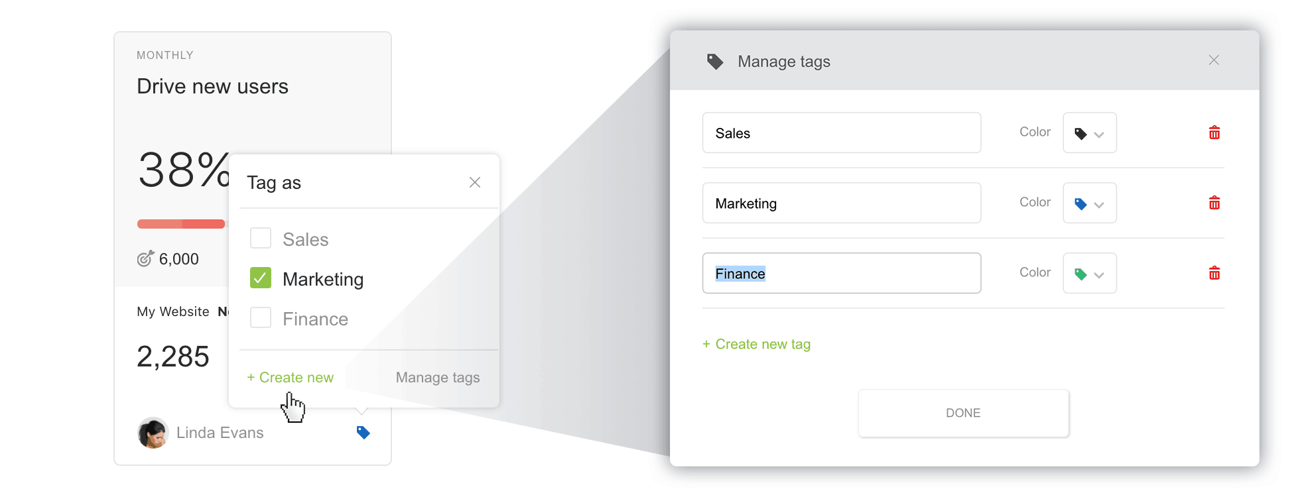Open the Marketing tag color dropdown
This screenshot has width=1316, height=497.
[1089, 203]
